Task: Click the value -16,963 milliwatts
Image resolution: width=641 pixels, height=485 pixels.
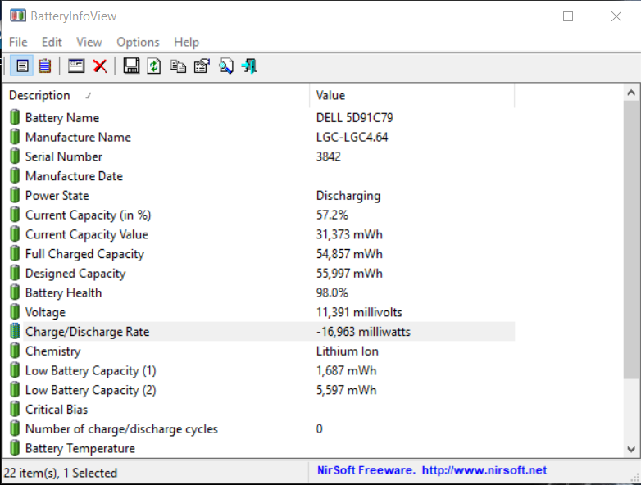Action: (x=363, y=331)
